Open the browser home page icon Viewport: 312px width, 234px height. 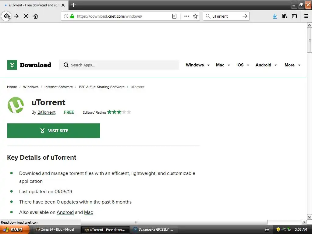36,16
